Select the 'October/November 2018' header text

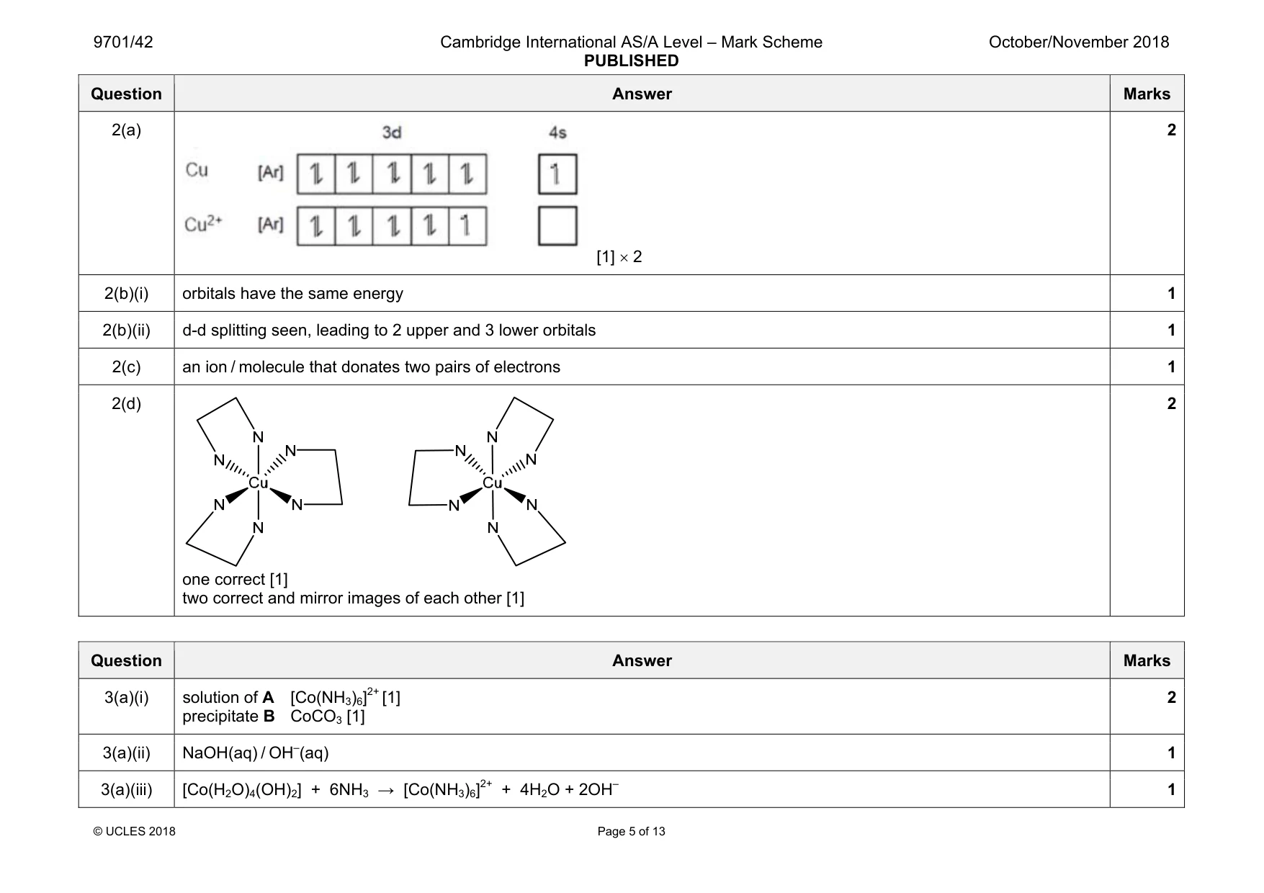1078,42
